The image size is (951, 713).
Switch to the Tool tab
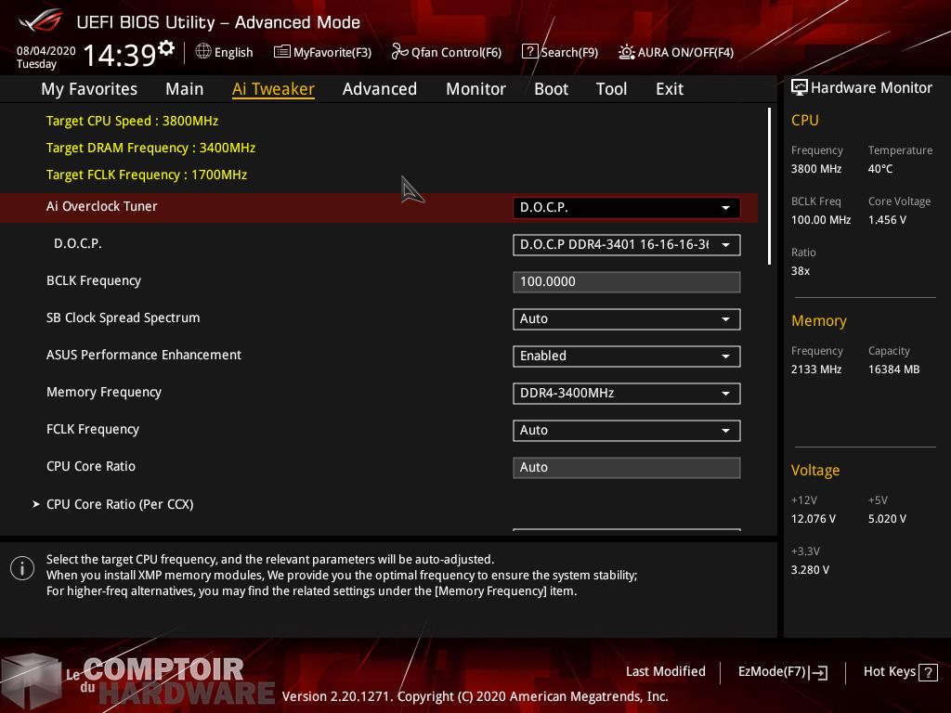(x=611, y=89)
